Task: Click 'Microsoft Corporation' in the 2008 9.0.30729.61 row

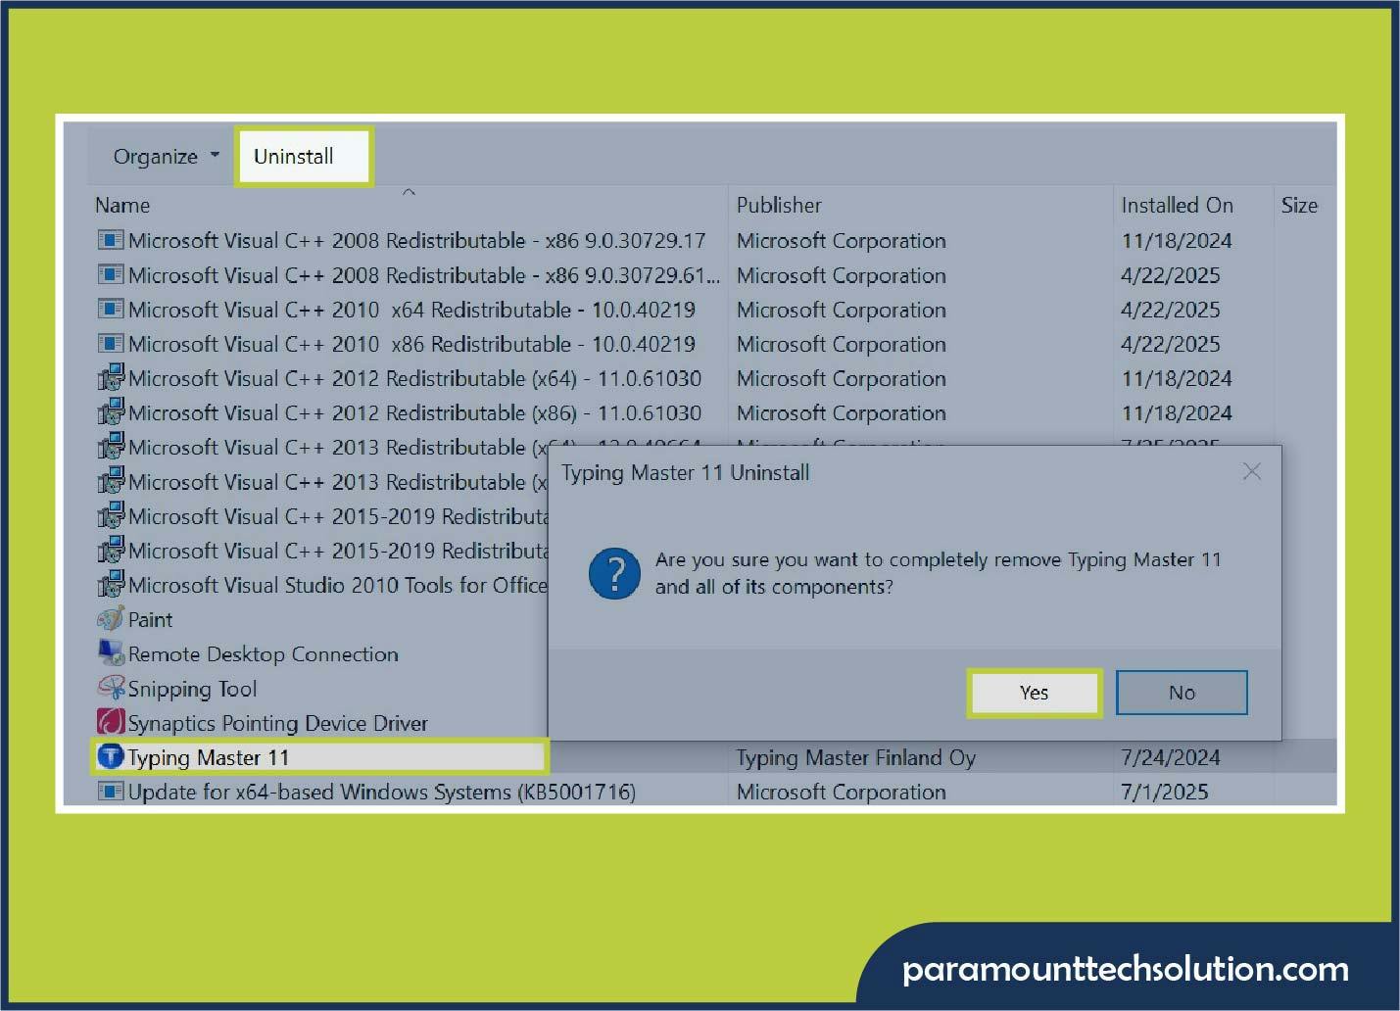Action: tap(841, 275)
